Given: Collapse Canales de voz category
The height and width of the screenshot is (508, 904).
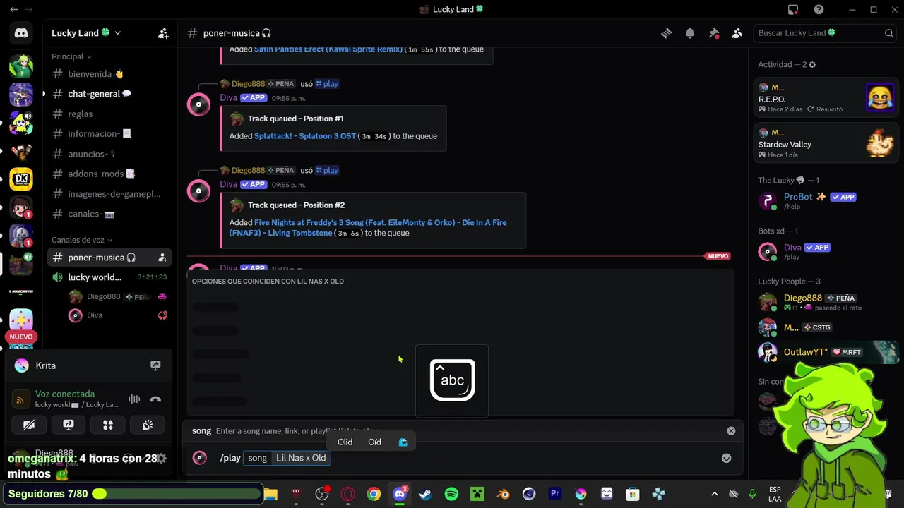Looking at the screenshot, I should (x=82, y=240).
